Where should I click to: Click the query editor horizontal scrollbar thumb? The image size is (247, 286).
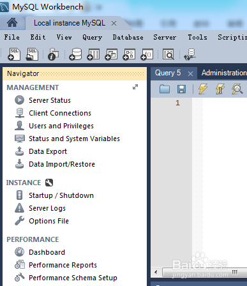[x=204, y=272]
